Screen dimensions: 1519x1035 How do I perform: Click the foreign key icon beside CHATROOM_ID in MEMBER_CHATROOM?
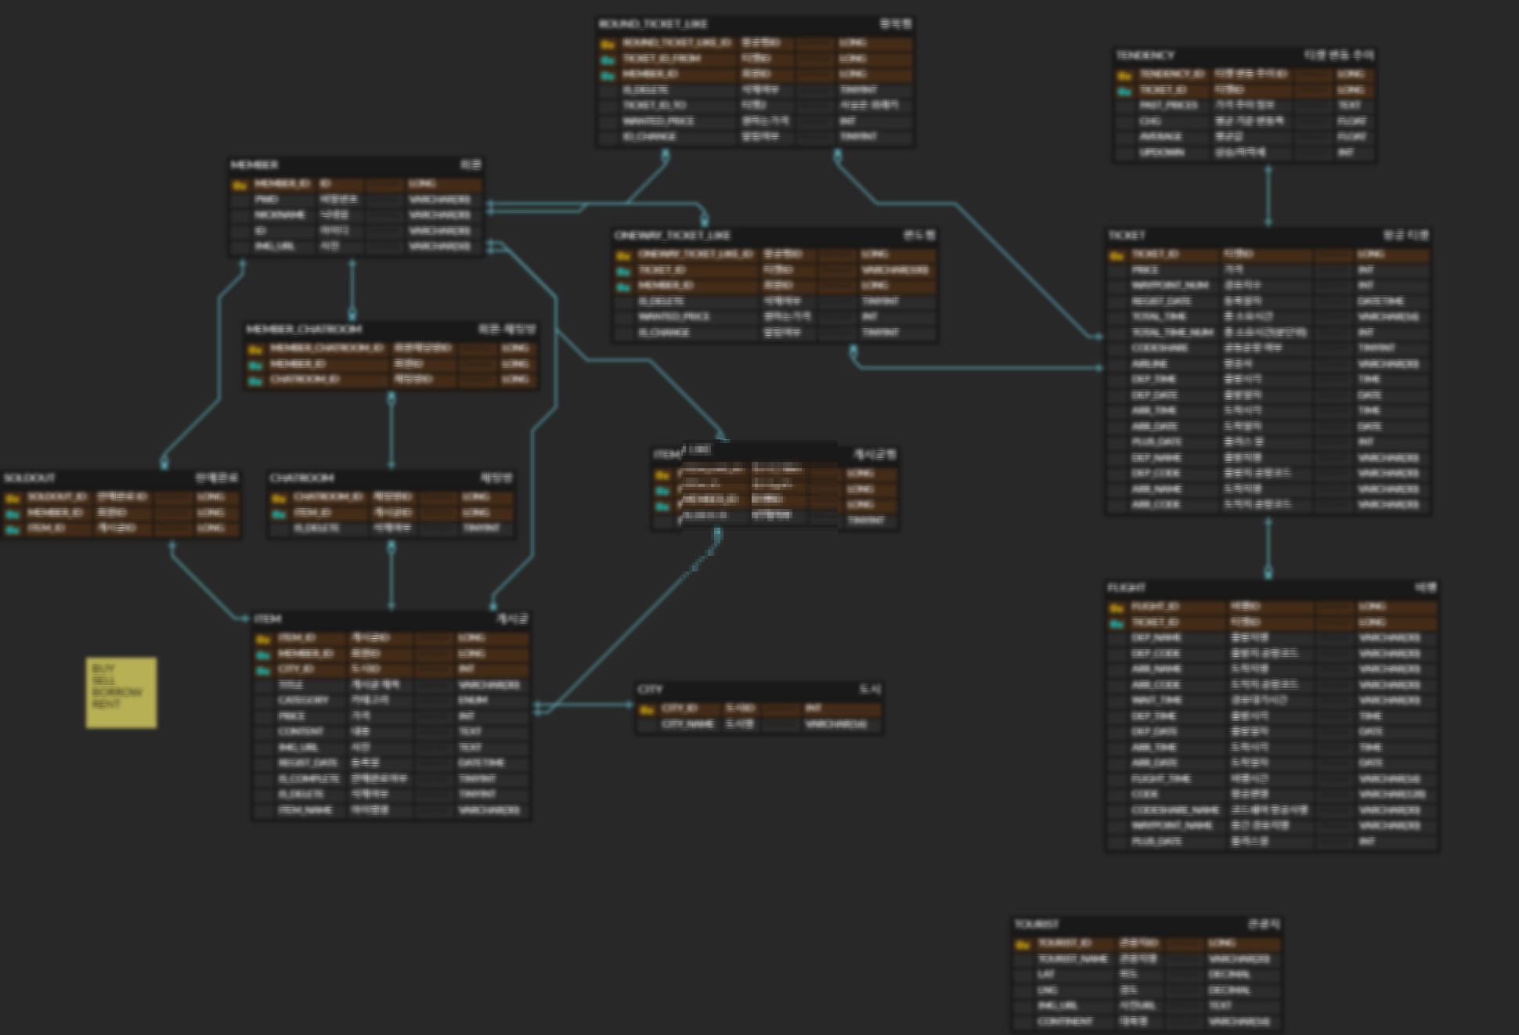tap(255, 380)
